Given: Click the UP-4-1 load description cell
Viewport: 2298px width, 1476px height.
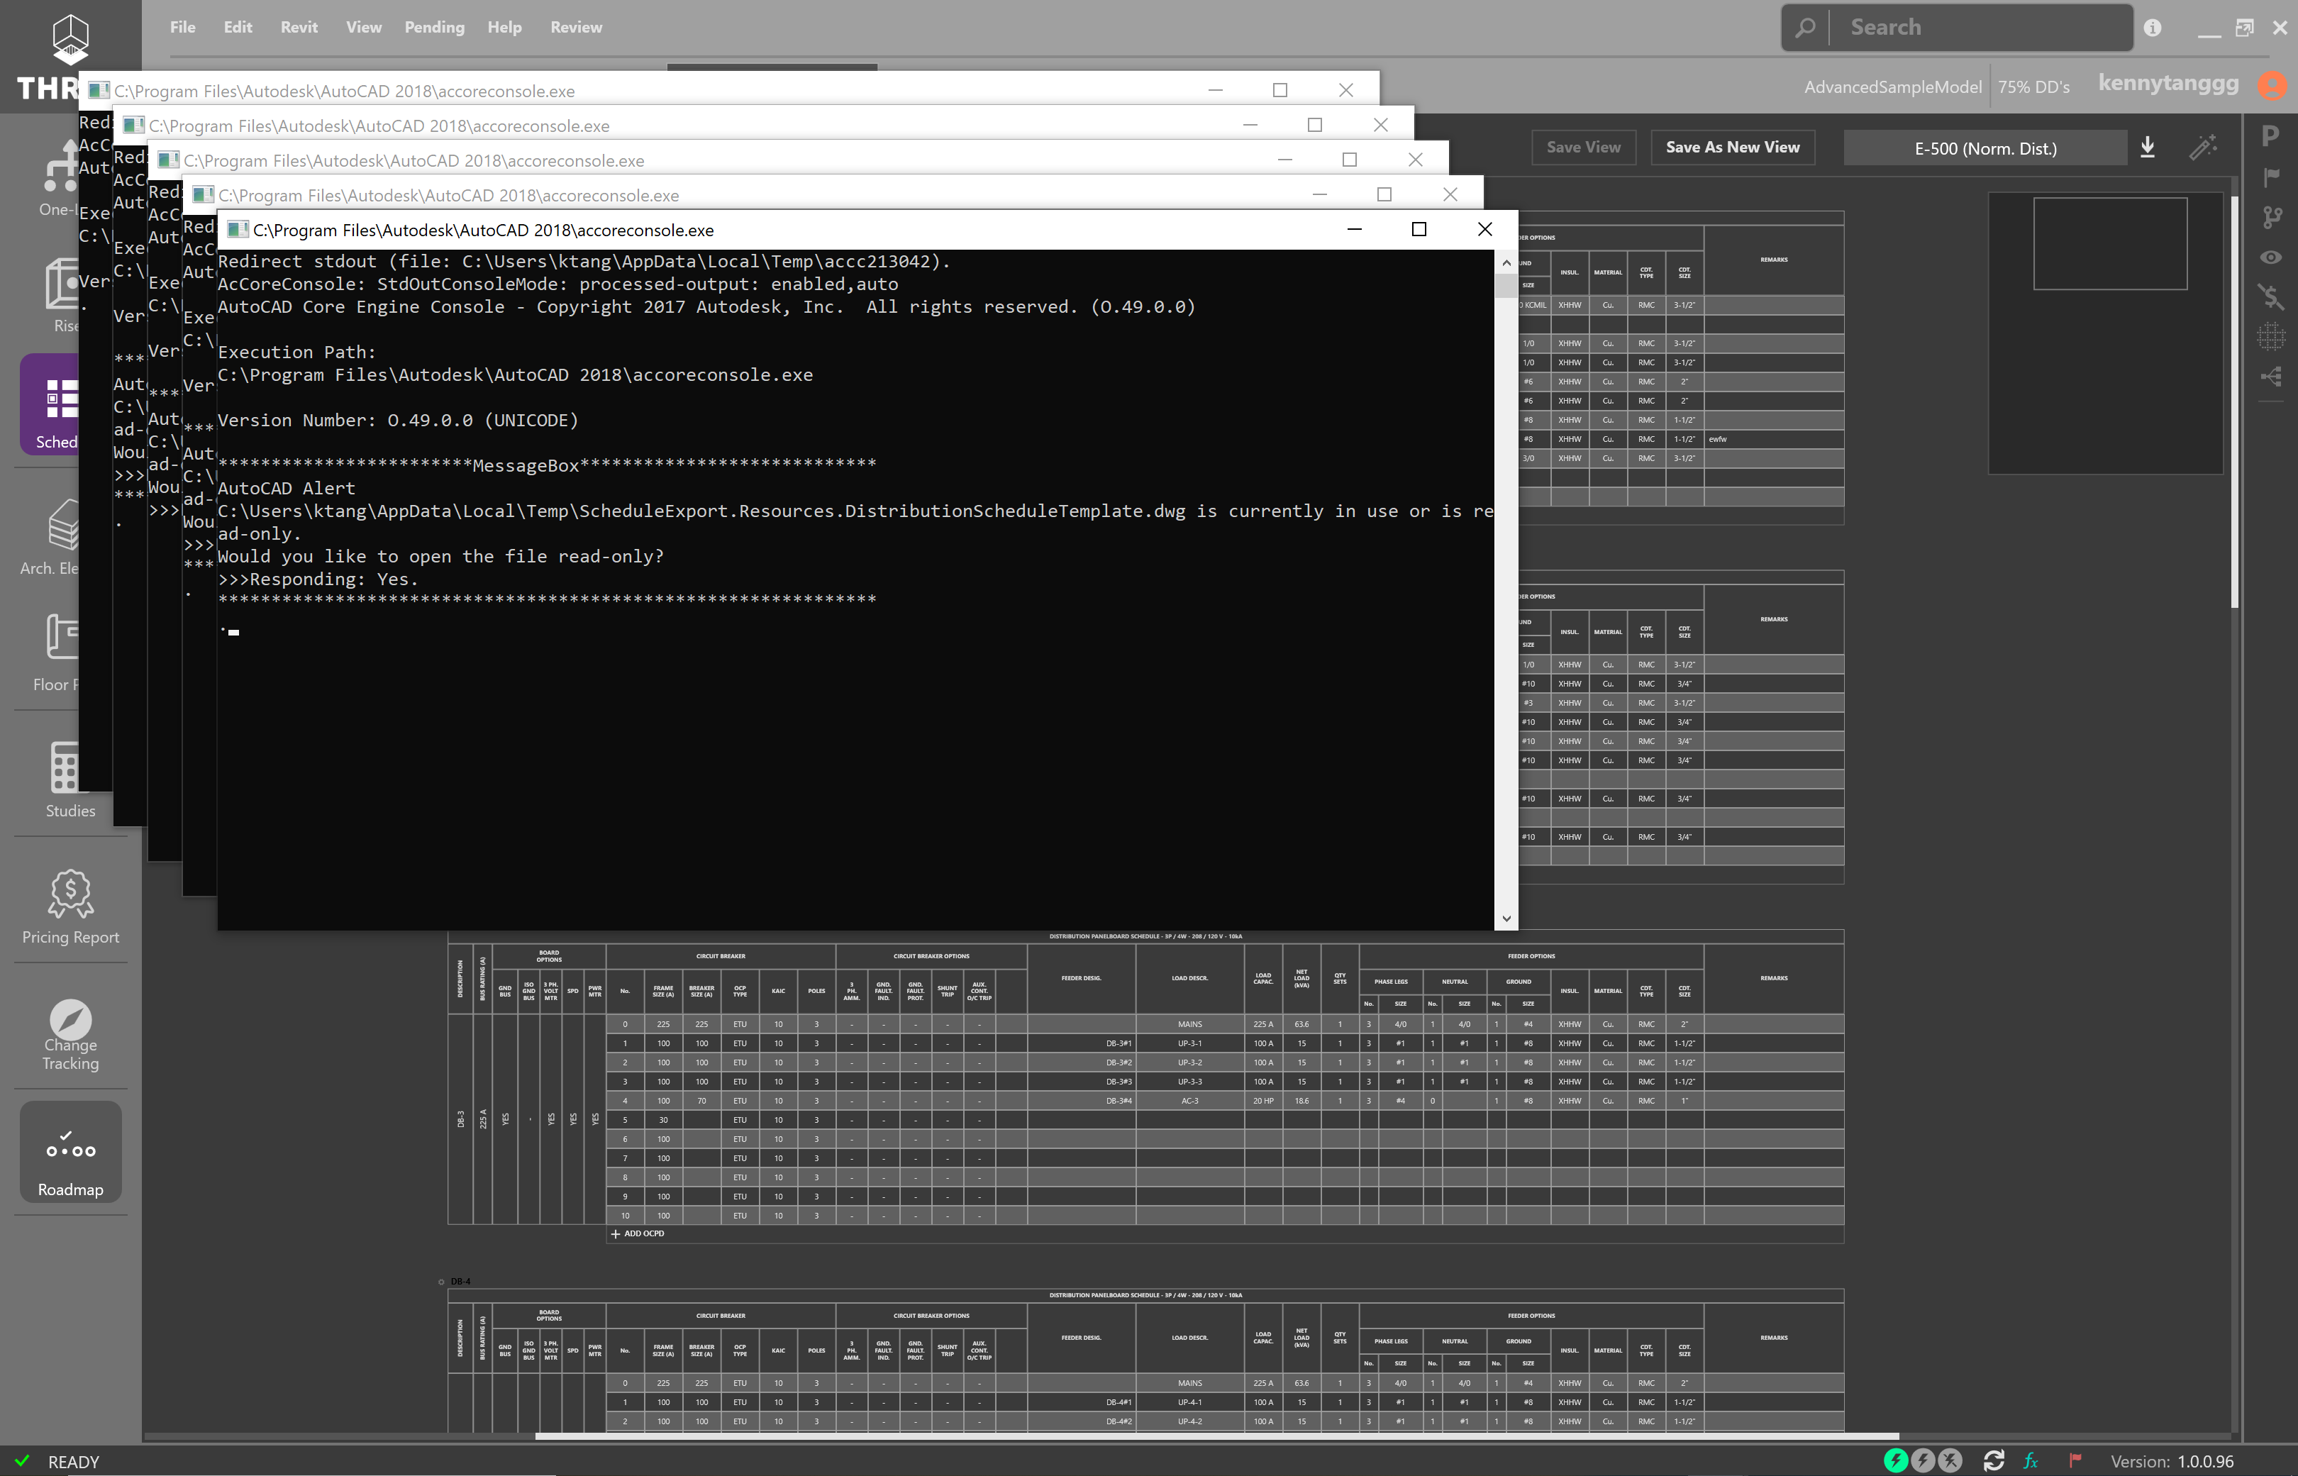Looking at the screenshot, I should pos(1189,1402).
